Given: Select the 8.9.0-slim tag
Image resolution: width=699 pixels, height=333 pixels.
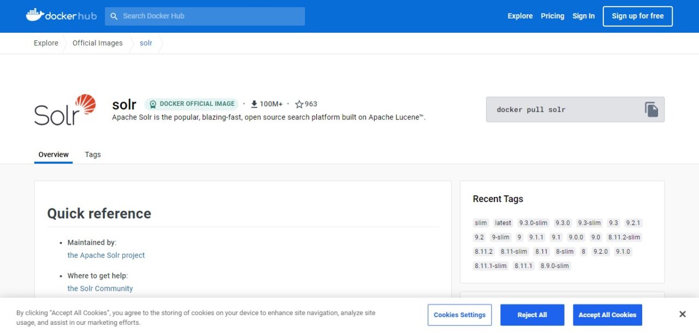Looking at the screenshot, I should pos(554,266).
